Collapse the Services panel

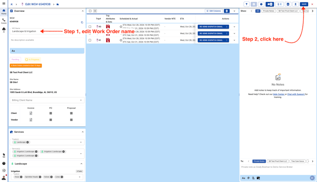pos(82,132)
